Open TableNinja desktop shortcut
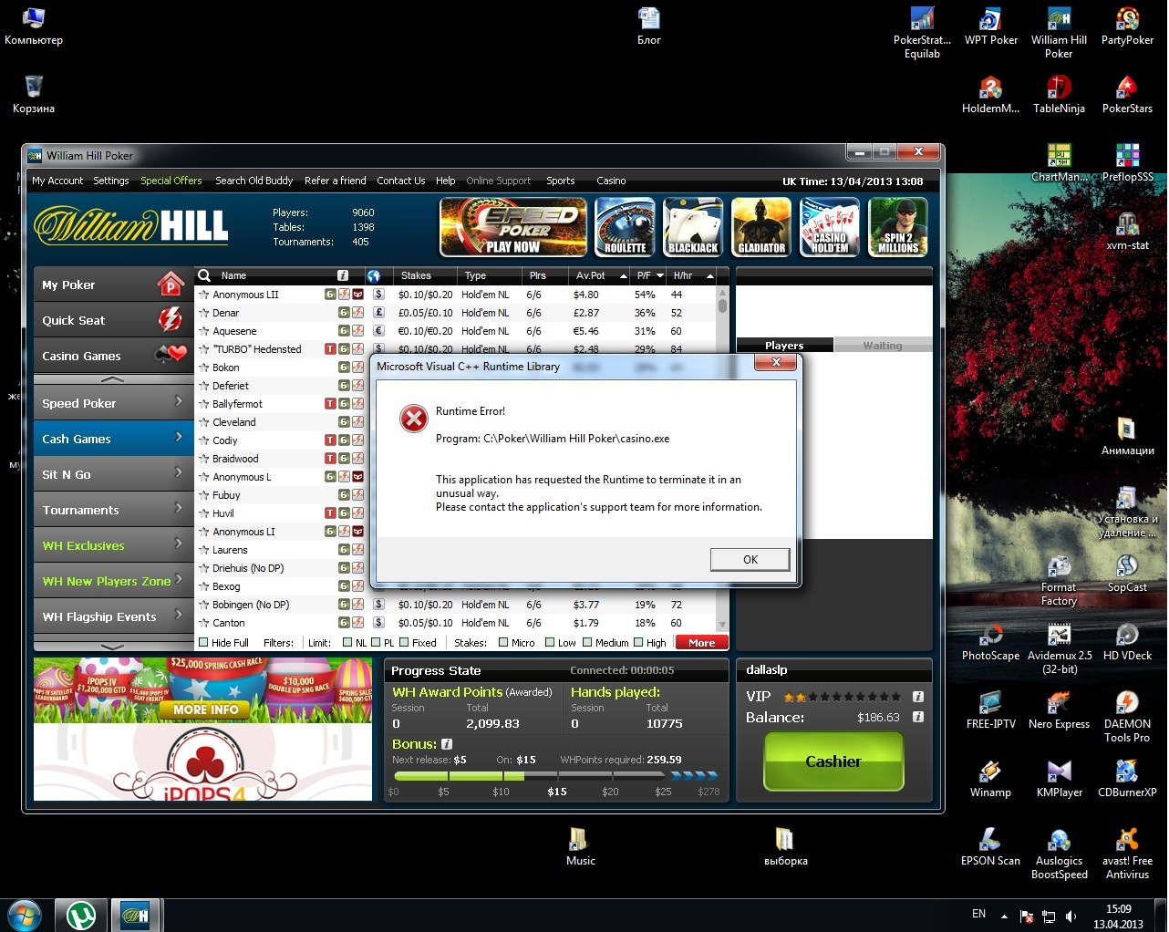The image size is (1169, 932). coord(1059,96)
